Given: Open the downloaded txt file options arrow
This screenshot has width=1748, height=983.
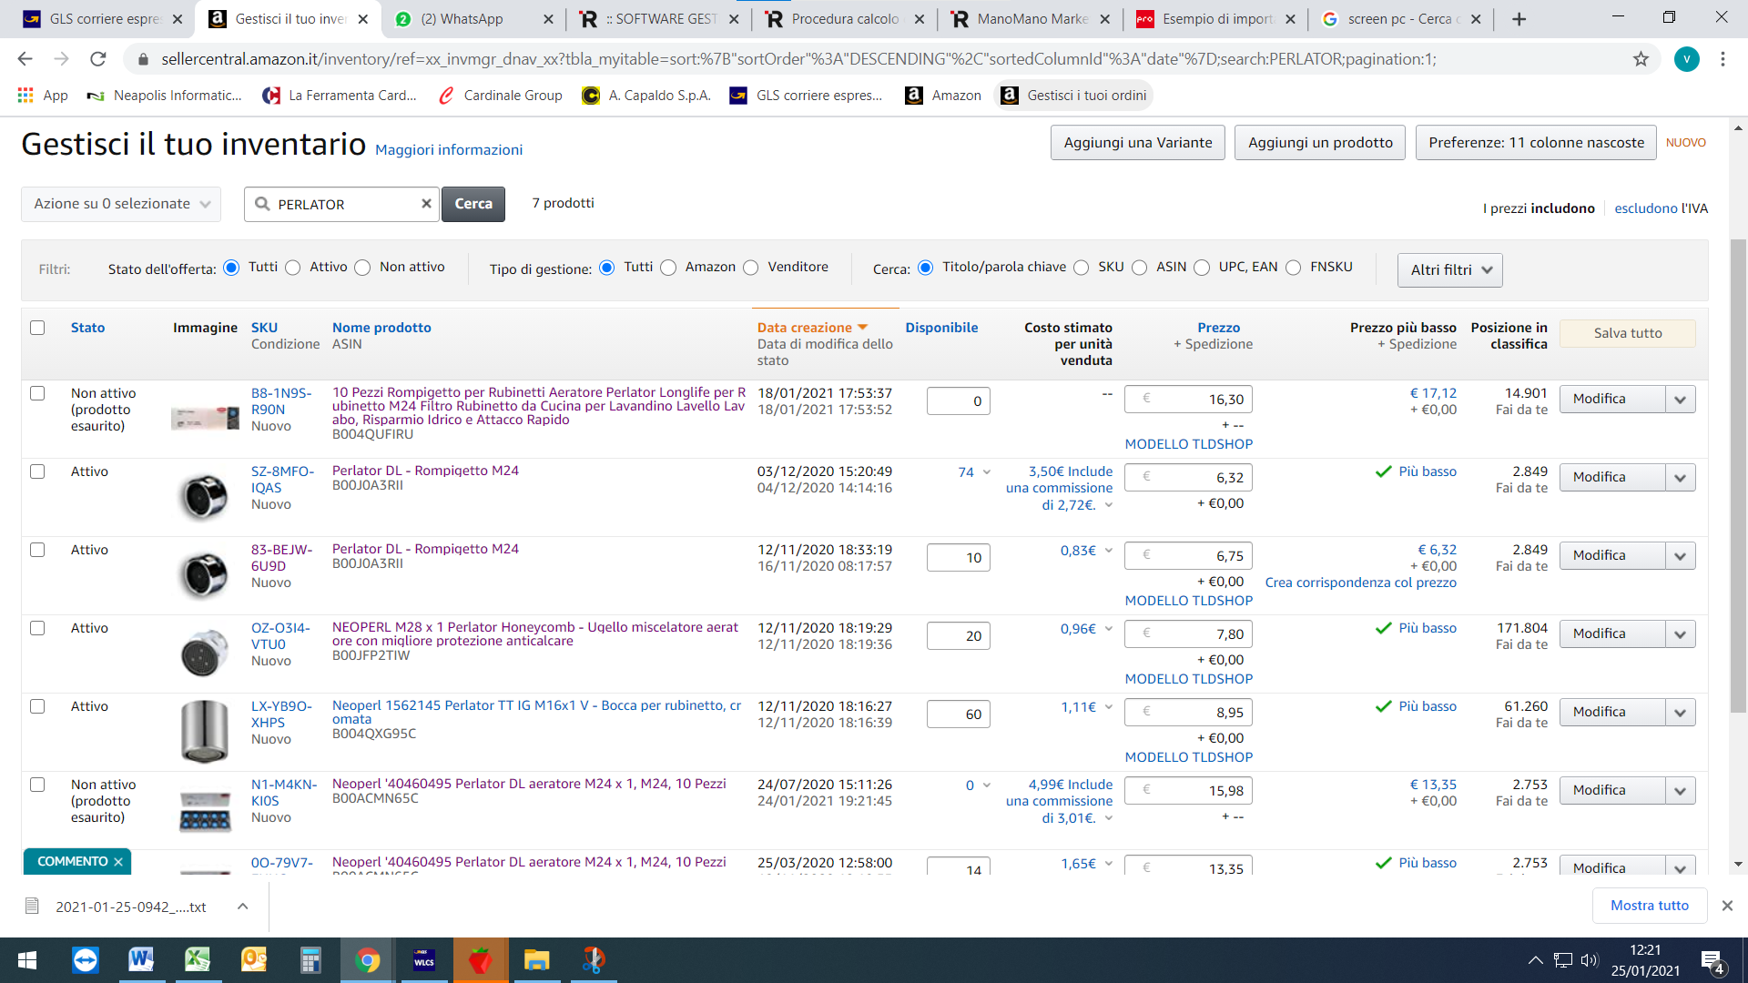Looking at the screenshot, I should [242, 907].
